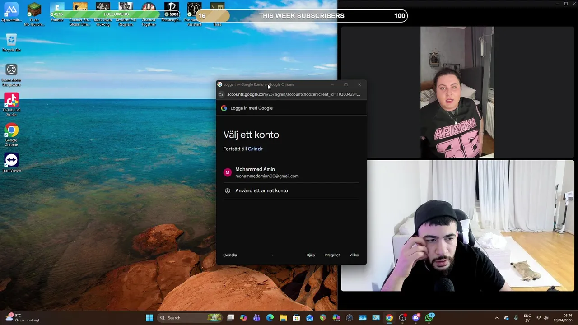Open ENG SV language switcher

tap(527, 318)
